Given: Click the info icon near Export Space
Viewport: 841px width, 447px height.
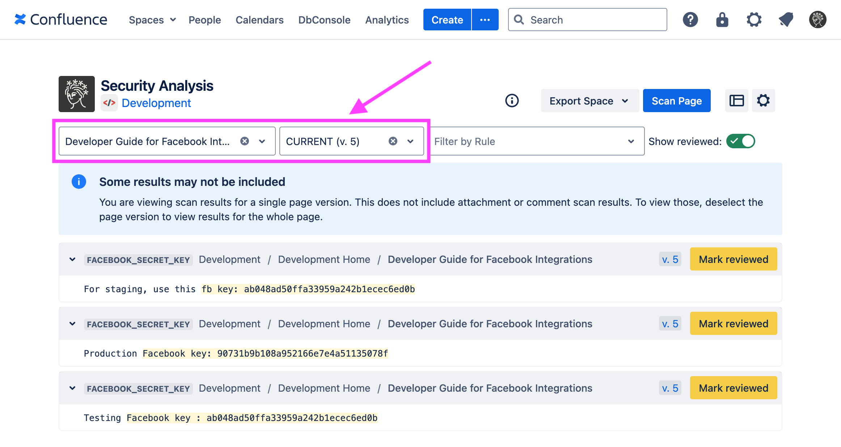Looking at the screenshot, I should click(512, 101).
